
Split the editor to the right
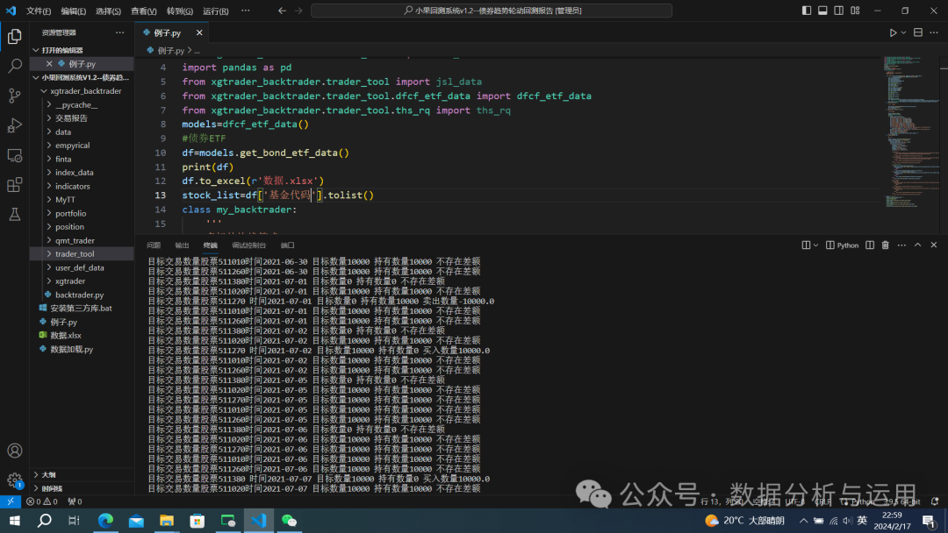[918, 32]
